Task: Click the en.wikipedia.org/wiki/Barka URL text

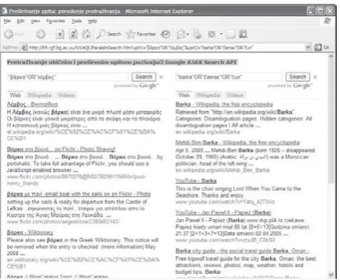Action: click(208, 132)
